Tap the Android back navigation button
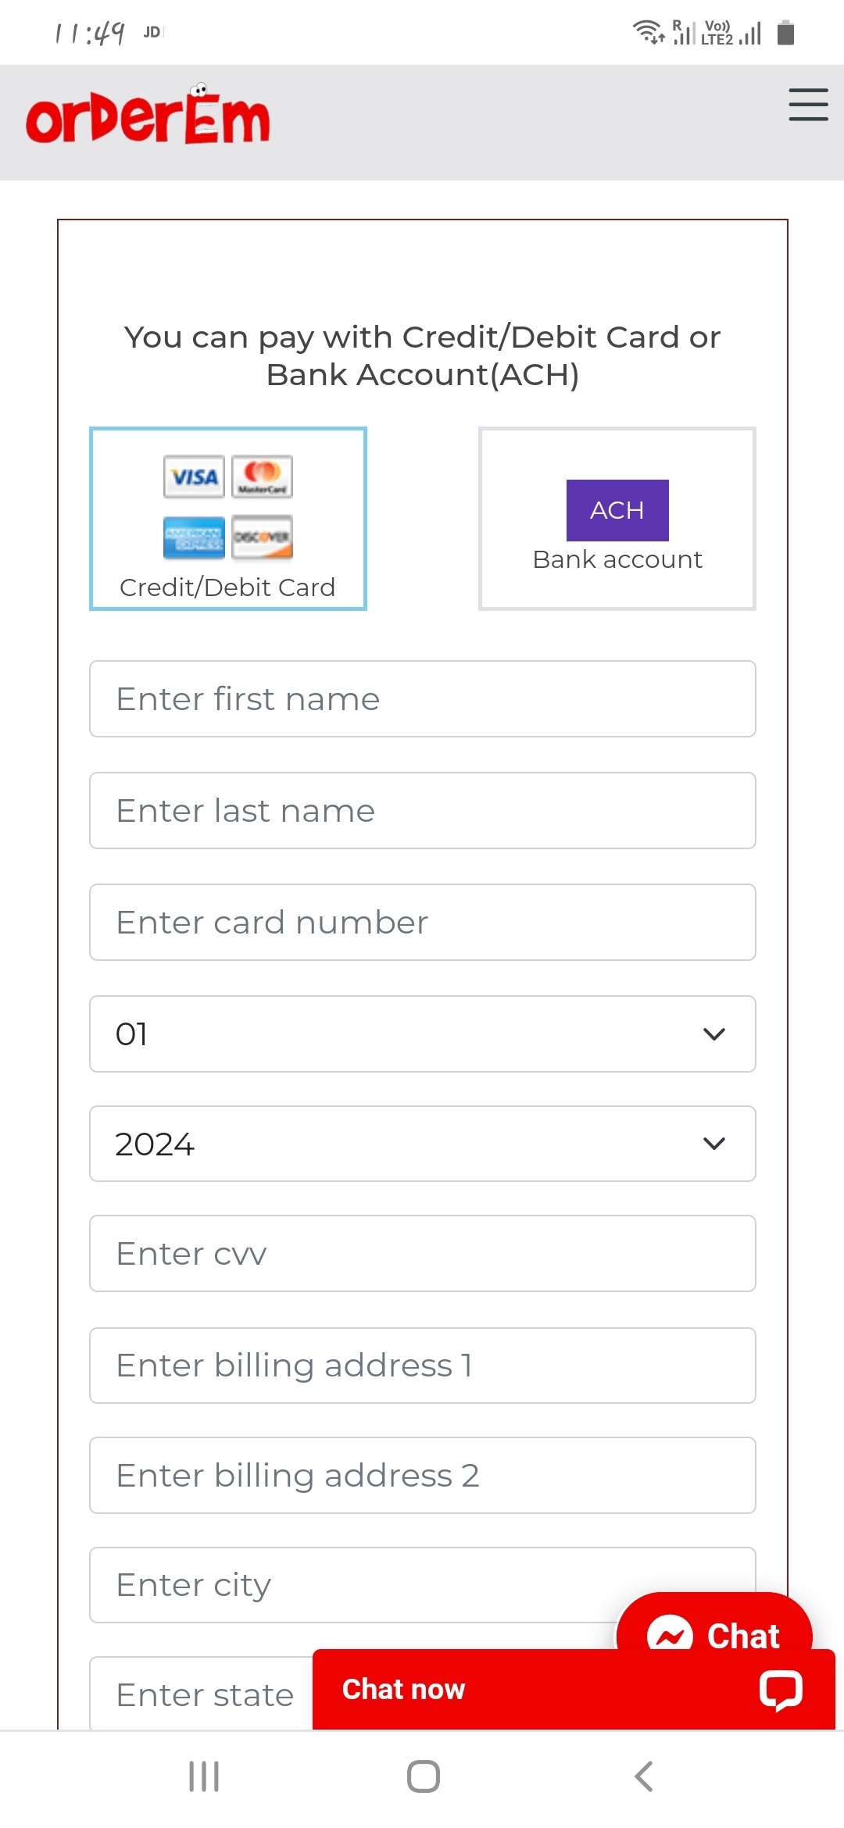Viewport: 844px width, 1828px height. (x=643, y=1776)
